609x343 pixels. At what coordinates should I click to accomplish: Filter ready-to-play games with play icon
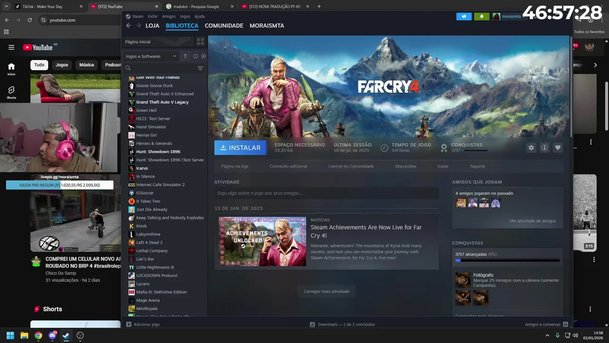coord(204,56)
